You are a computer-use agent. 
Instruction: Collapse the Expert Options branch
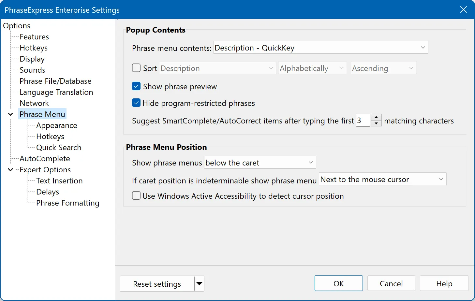[x=10, y=169]
